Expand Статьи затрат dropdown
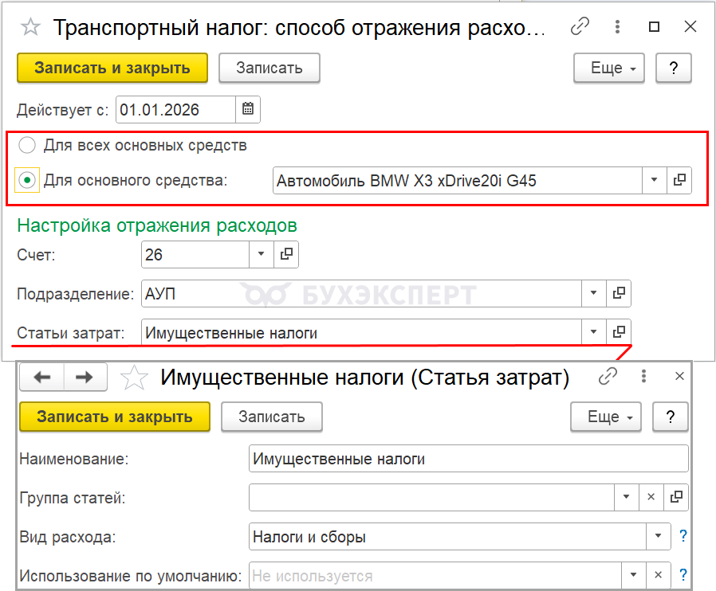 click(593, 331)
